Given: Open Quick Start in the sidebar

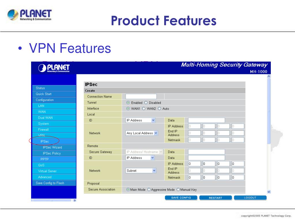Looking at the screenshot, I should (x=54, y=94).
